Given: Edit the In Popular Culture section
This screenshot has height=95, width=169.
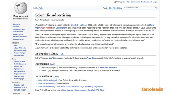Looking at the screenshot, I should click(62, 54).
